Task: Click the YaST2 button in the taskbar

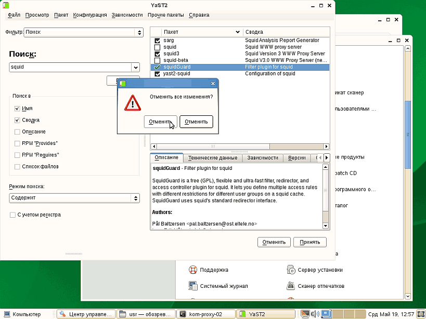Action: coord(265,314)
